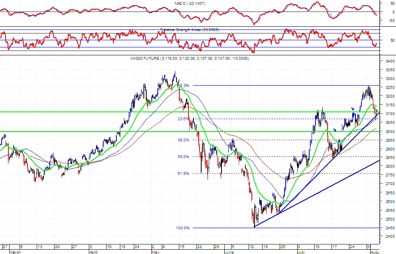
Task: Select the WIG20 FUTURE chart title
Action: coord(190,58)
